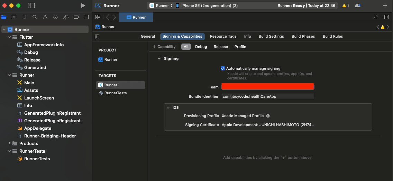
Task: Open the Test navigator diamond icon
Action: point(56,17)
